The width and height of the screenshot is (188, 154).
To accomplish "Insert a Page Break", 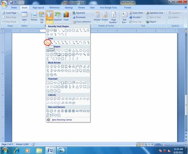I will tap(9, 22).
